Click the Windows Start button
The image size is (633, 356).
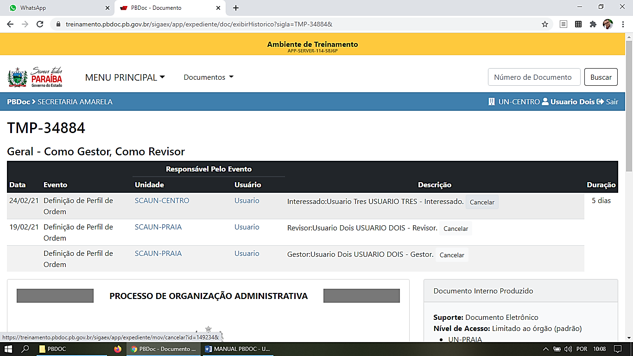(x=8, y=349)
